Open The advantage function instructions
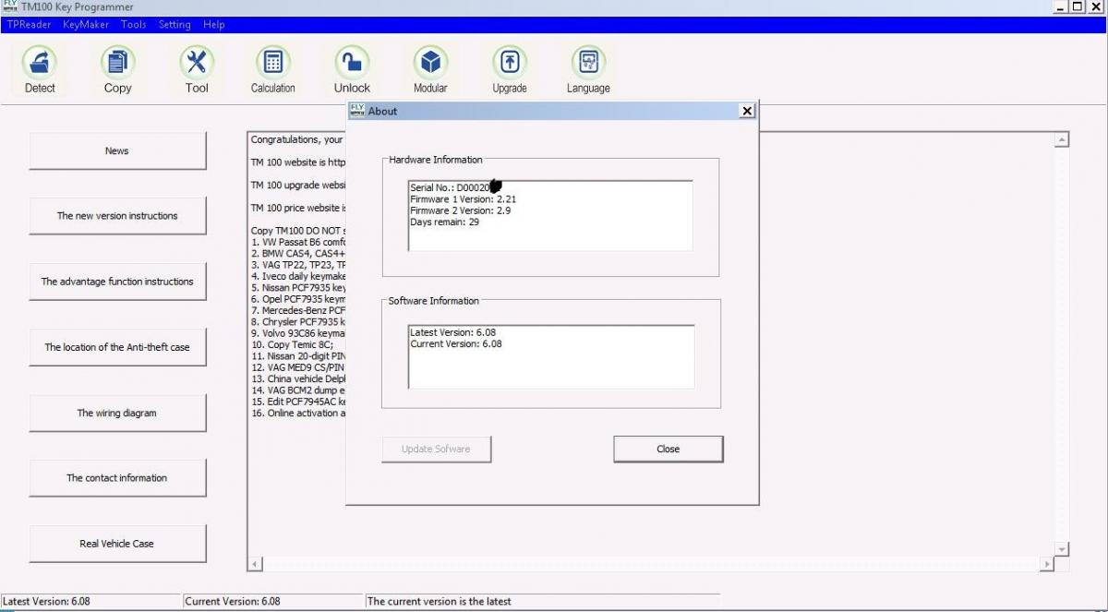Image resolution: width=1108 pixels, height=612 pixels. [117, 282]
